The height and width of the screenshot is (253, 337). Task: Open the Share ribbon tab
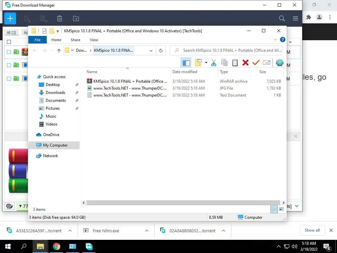coord(75,40)
